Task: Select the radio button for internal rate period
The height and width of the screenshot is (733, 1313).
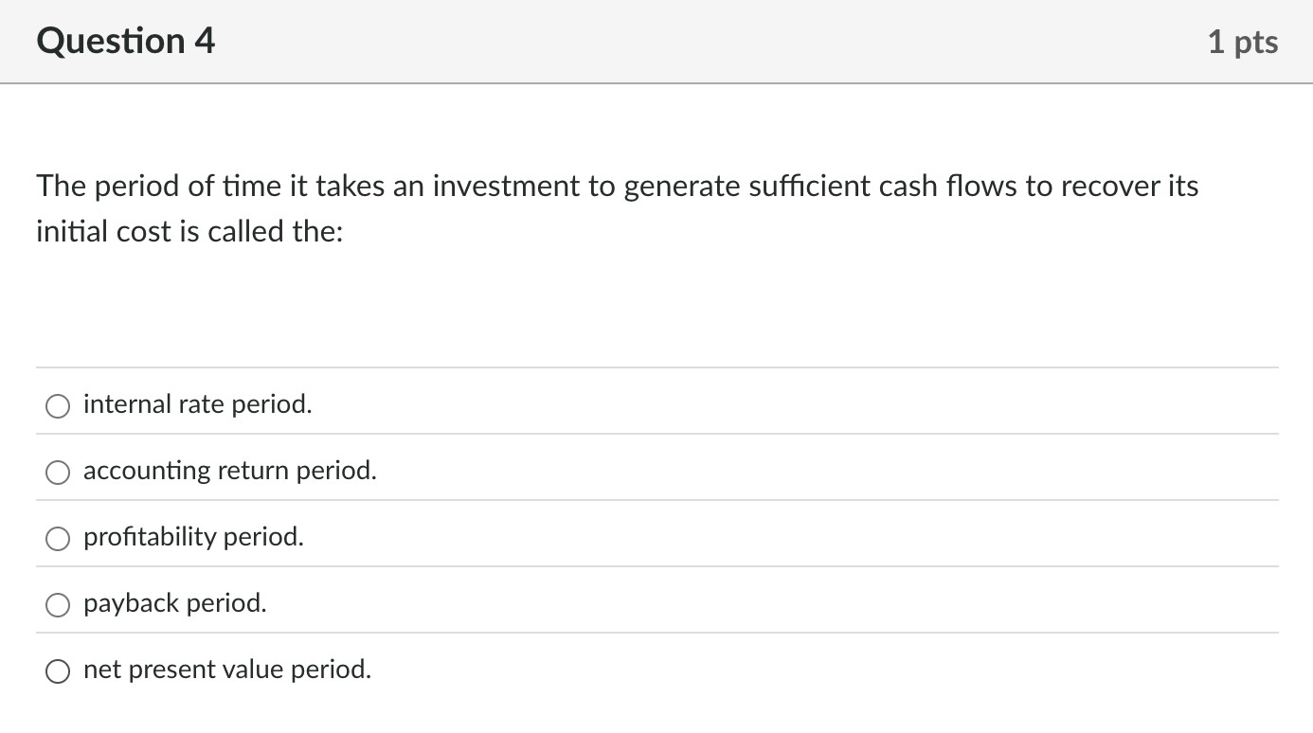Action: tap(58, 406)
